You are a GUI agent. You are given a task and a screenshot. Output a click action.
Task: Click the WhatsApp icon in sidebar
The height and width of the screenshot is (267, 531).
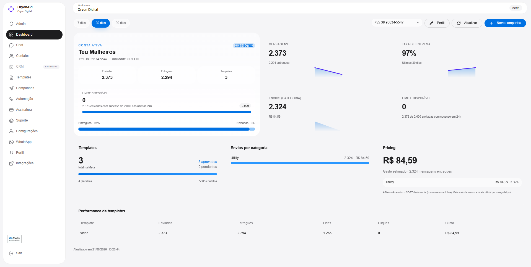coord(11,142)
